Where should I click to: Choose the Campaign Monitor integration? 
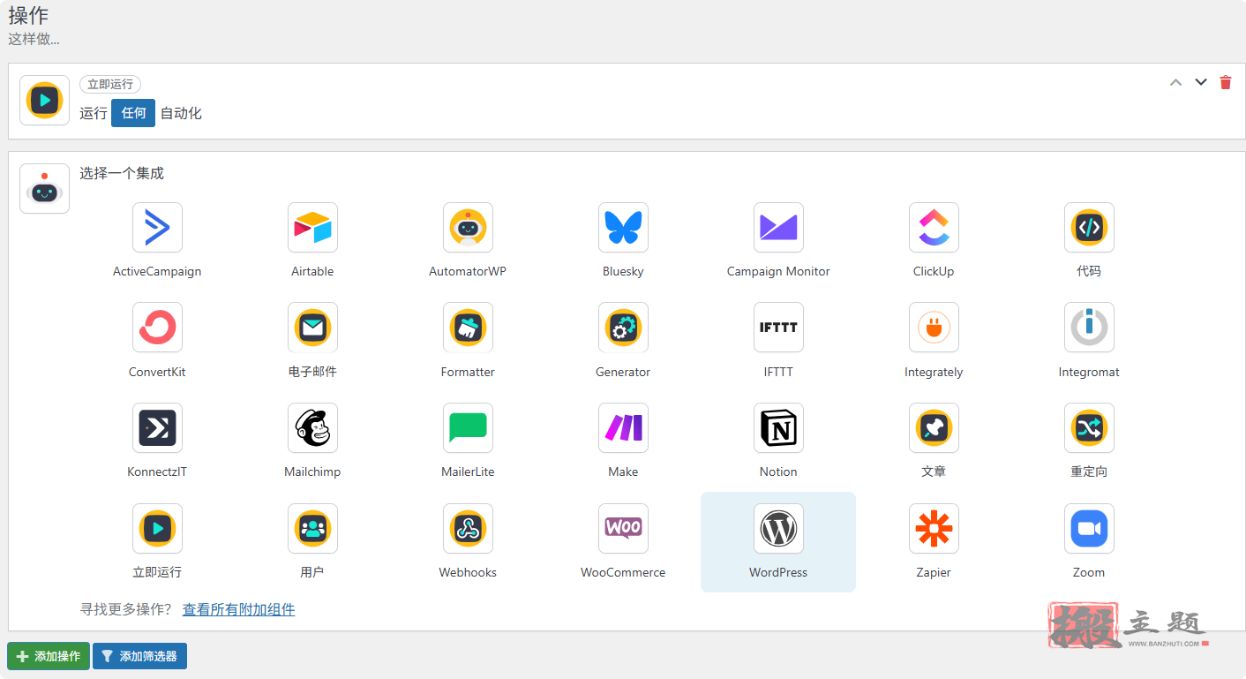[x=778, y=228]
